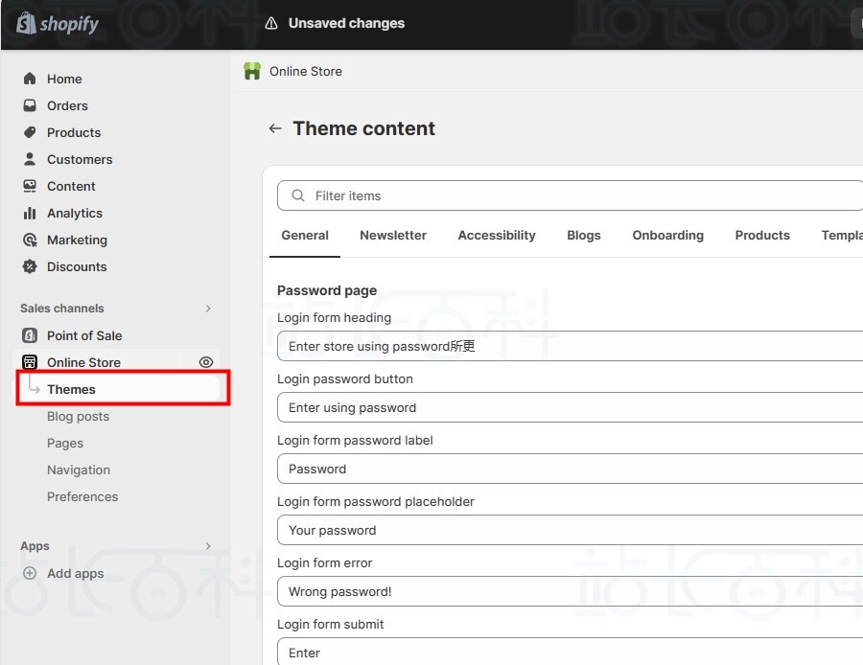Screen dimensions: 863x665
Task: Click Add apps in the sidebar
Action: (x=76, y=573)
